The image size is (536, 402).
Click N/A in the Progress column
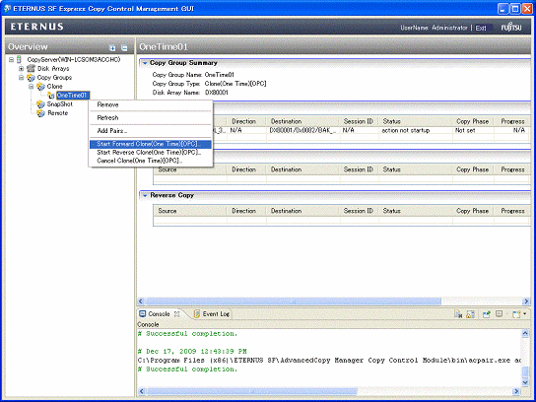(519, 130)
